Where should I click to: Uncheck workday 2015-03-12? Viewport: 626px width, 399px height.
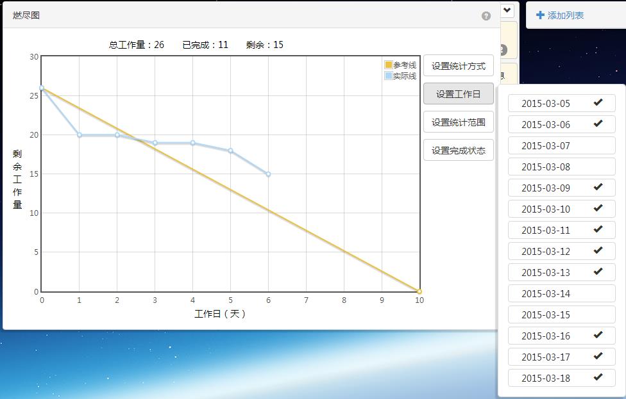coord(561,251)
